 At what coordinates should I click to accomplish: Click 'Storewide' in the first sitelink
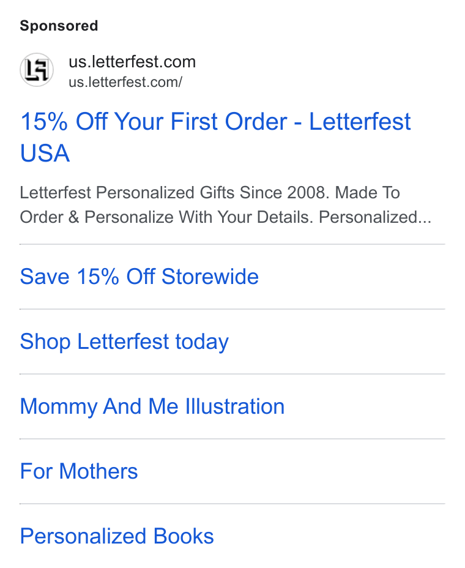point(210,277)
